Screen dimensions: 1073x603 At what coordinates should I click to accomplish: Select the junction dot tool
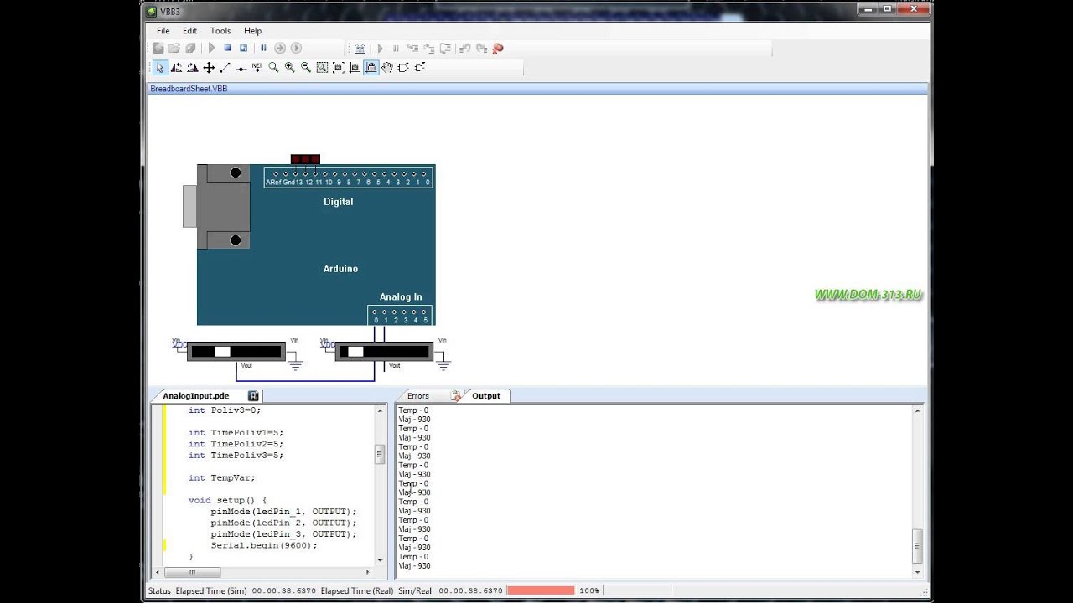241,68
